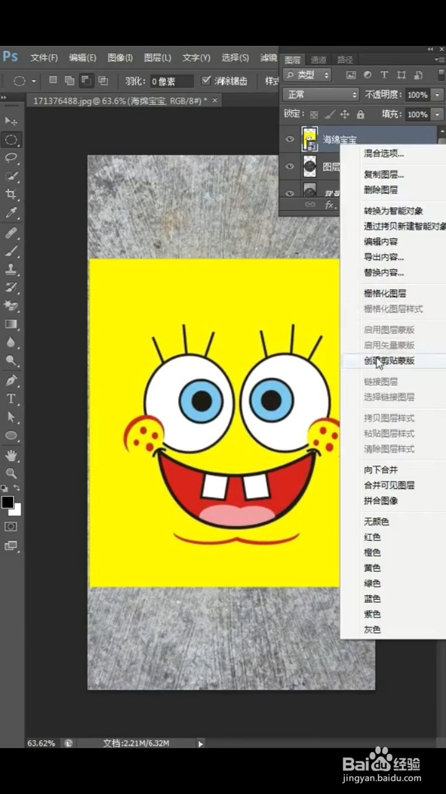Select the Ellipse shape tool
This screenshot has height=794, width=446.
coord(11,435)
